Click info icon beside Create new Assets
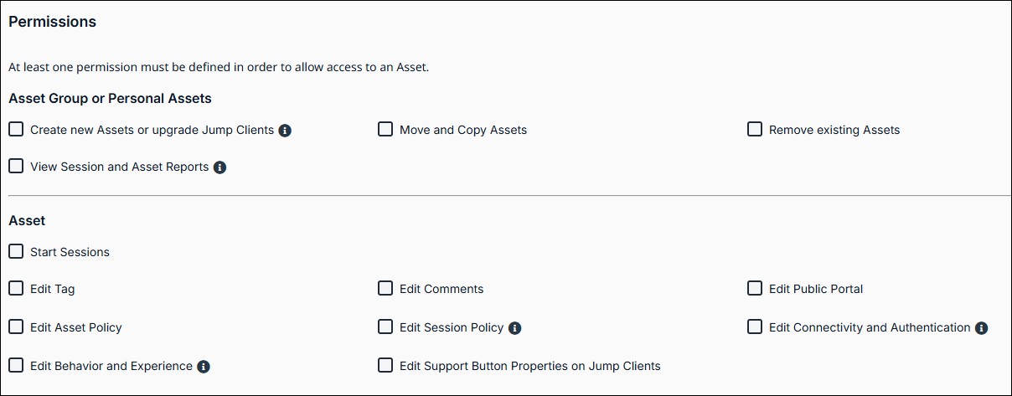1012x396 pixels. [285, 131]
